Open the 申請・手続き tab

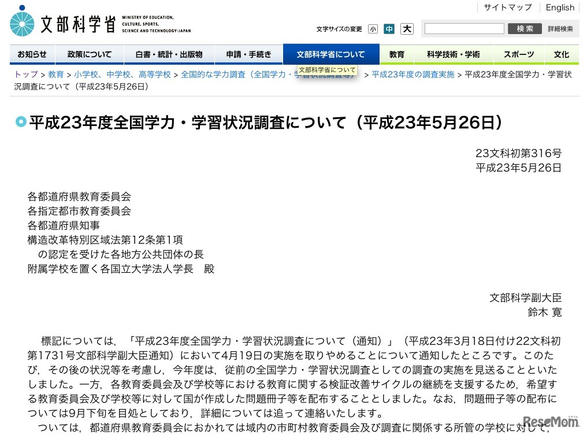[x=248, y=54]
